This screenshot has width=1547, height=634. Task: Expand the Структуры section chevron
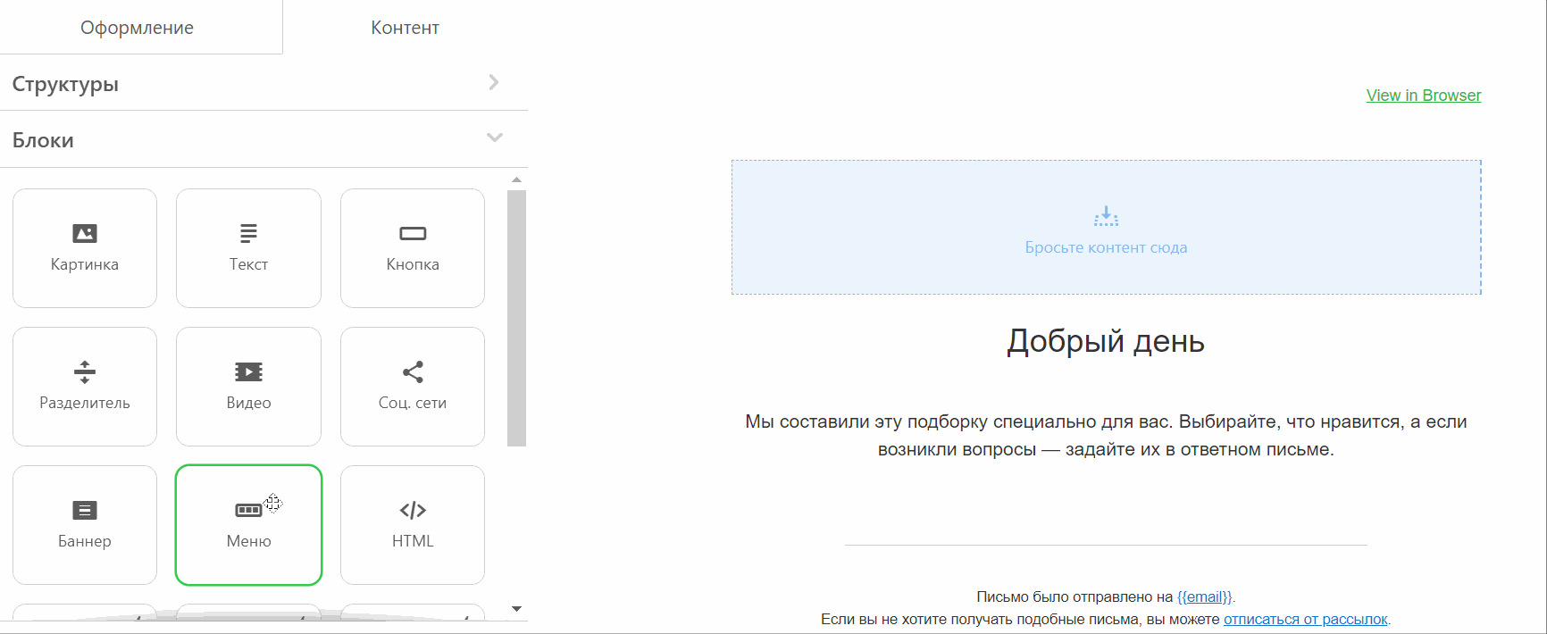[x=494, y=82]
